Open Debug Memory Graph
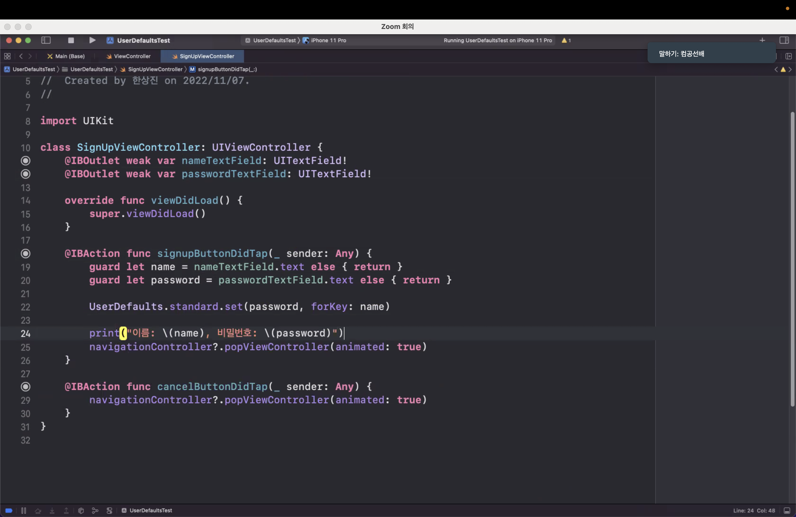The width and height of the screenshot is (796, 517). (95, 510)
